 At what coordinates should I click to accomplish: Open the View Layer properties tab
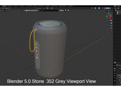115,73
